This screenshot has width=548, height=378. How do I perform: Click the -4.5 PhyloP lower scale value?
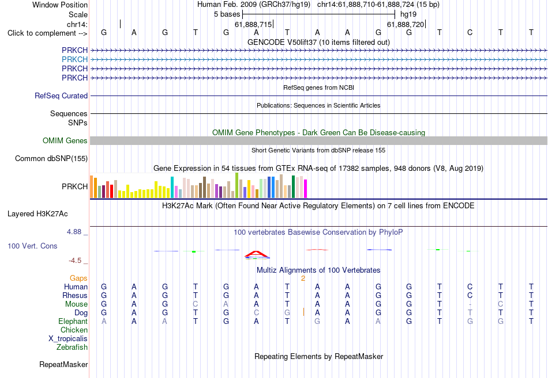tap(75, 261)
